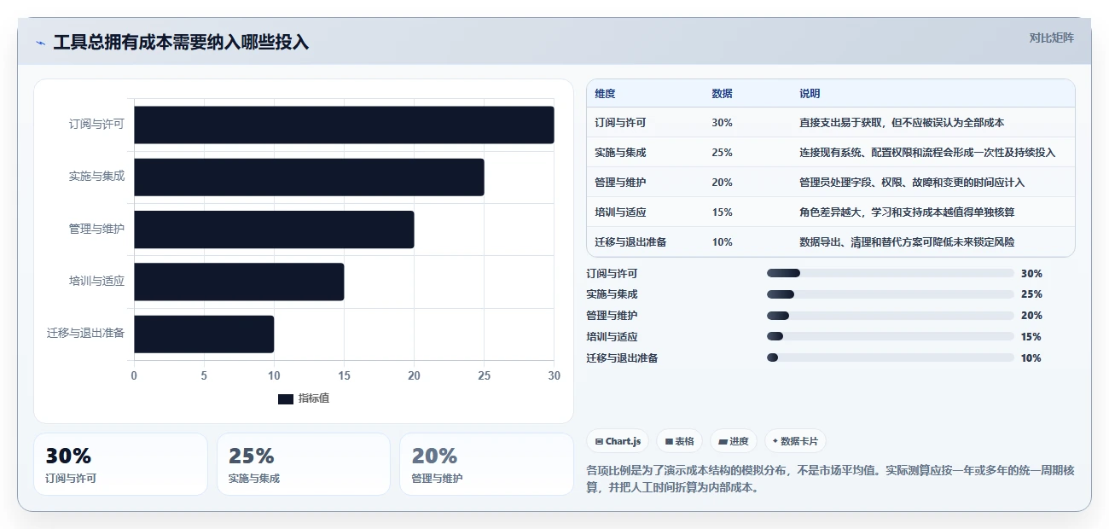Click the 数据 column header
This screenshot has width=1109, height=529.
[722, 93]
